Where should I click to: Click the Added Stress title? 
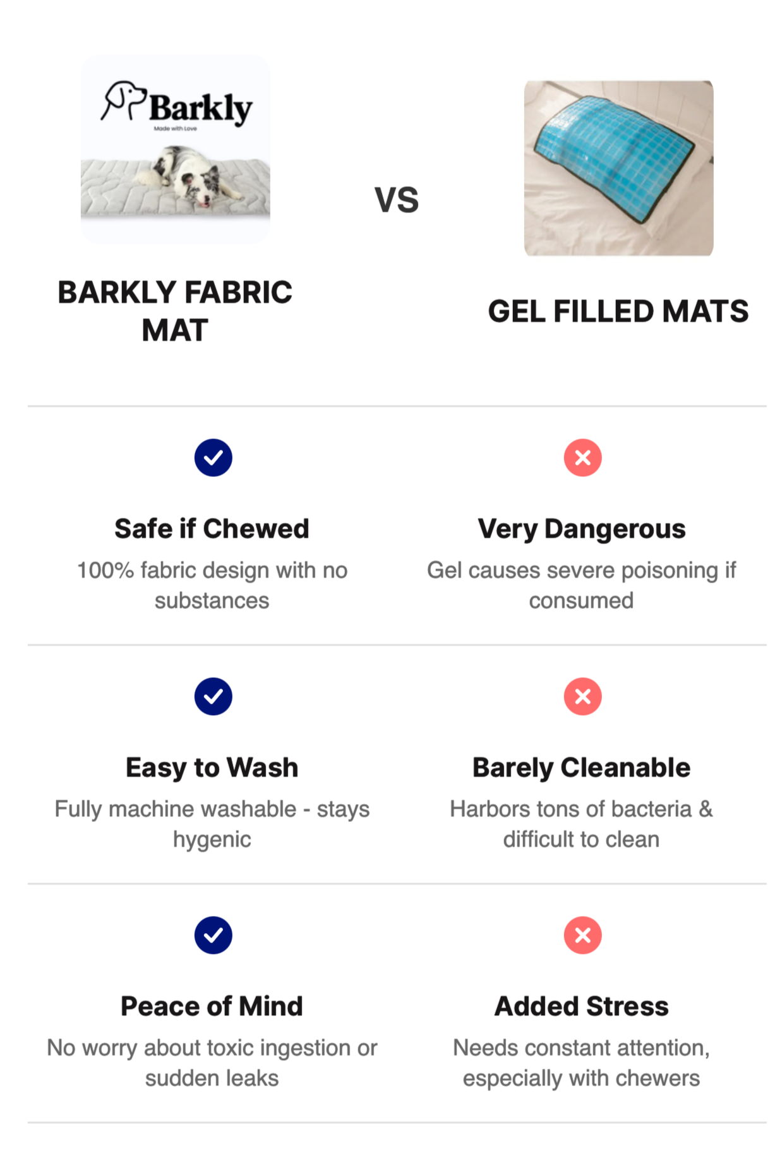point(581,1006)
